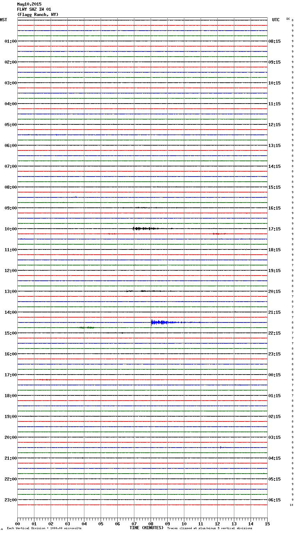Image resolution: width=295 pixels, height=533 pixels.
Task: Click the 08:15 UTC time label
Action: click(x=275, y=41)
